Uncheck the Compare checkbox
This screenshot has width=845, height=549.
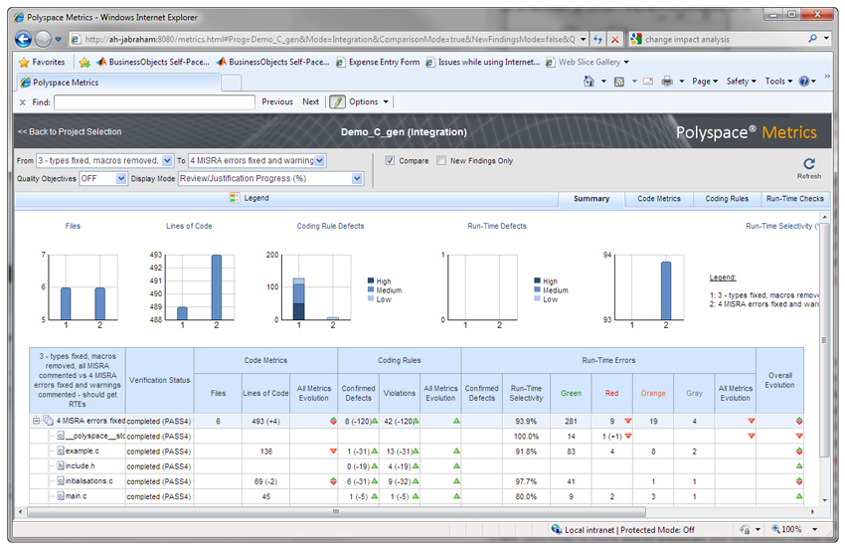390,160
